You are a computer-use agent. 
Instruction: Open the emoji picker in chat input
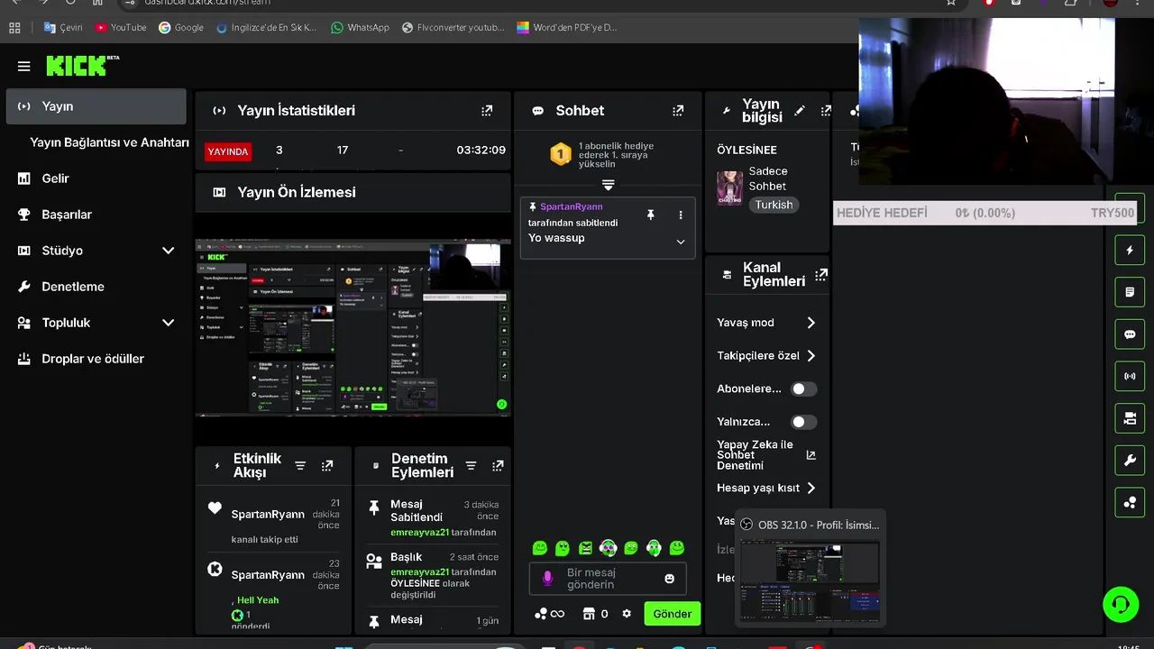coord(669,579)
